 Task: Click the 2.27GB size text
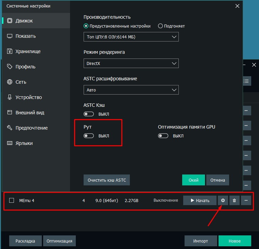[132, 201]
